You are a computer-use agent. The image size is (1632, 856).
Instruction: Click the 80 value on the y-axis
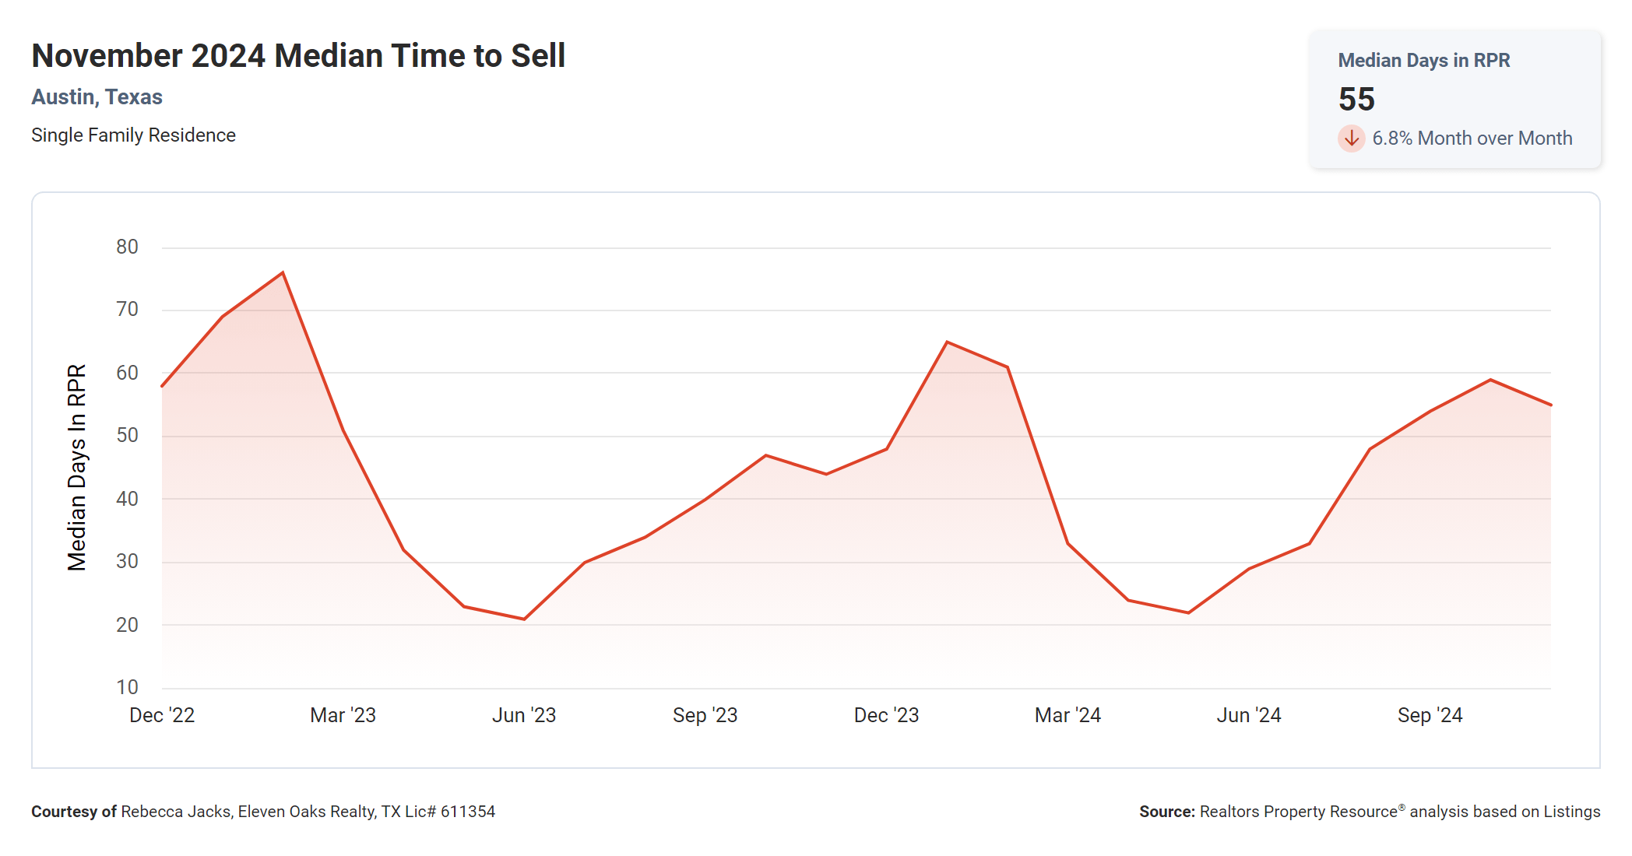pos(127,247)
